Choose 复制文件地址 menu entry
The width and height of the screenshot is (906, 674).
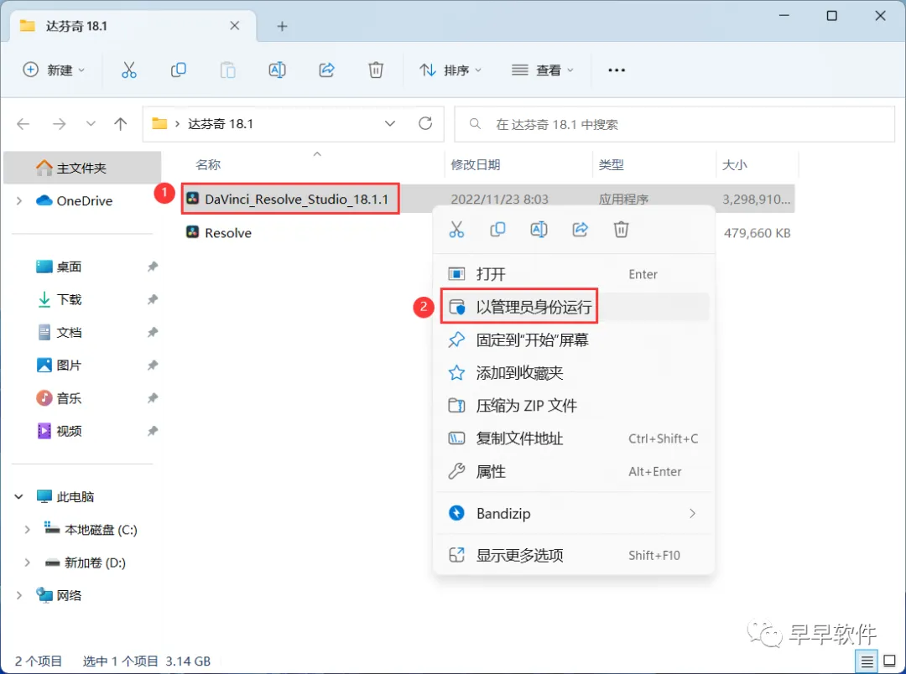click(575, 438)
